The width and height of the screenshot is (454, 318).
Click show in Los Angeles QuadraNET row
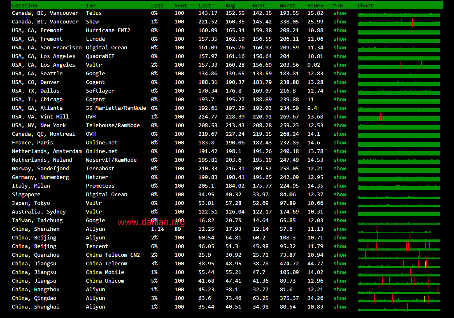[x=340, y=56]
